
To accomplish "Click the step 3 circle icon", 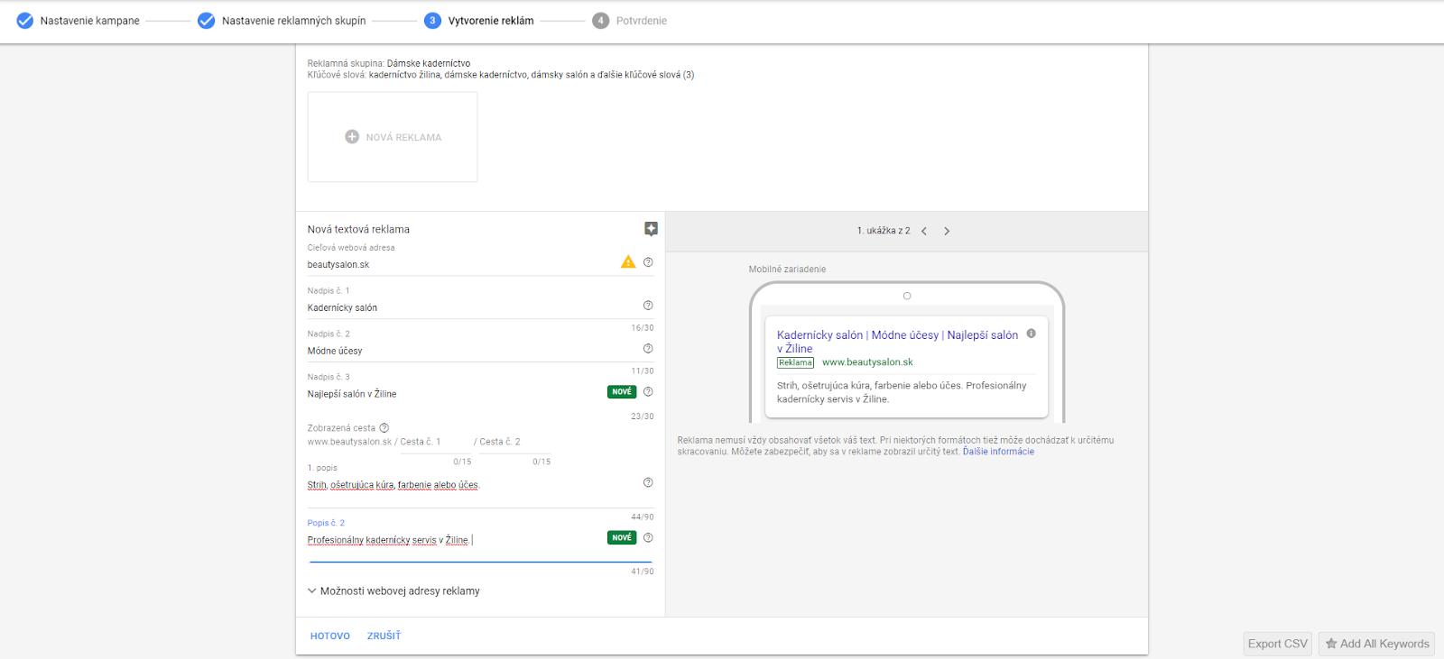I will pos(433,21).
